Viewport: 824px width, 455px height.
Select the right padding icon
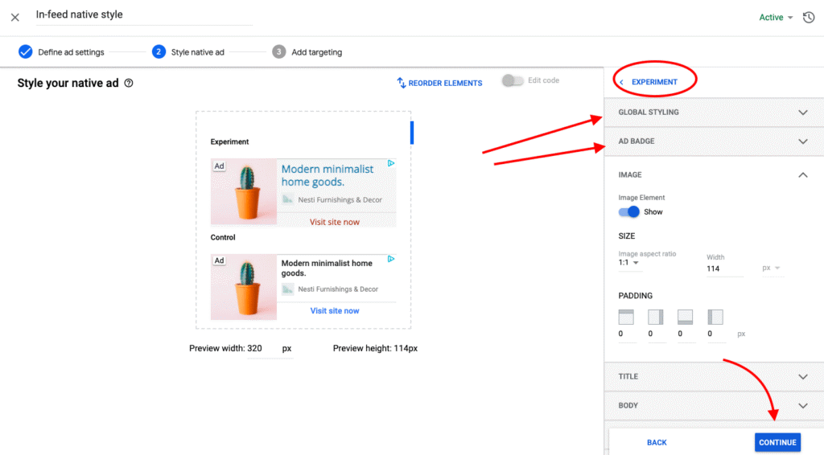[655, 317]
